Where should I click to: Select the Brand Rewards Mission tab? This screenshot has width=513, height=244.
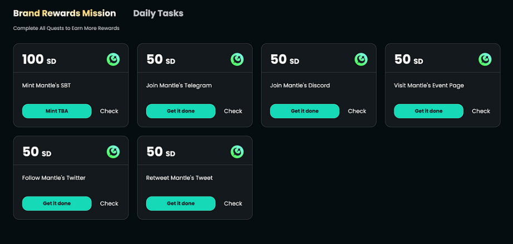[x=65, y=13]
